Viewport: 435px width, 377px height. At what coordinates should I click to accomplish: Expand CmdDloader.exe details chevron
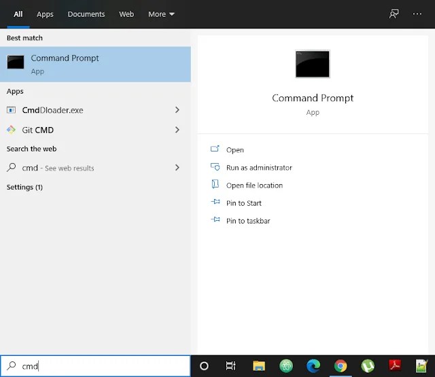click(177, 110)
